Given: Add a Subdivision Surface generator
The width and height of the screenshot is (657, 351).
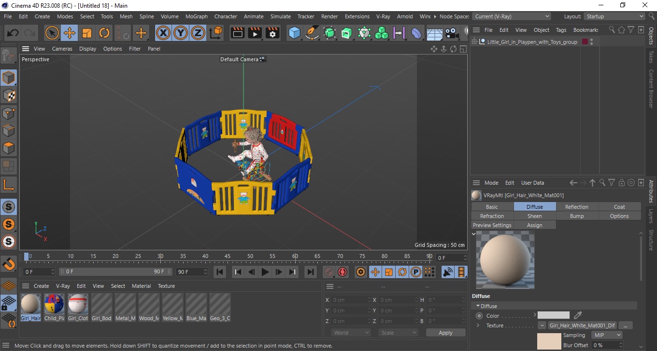Looking at the screenshot, I should [329, 33].
